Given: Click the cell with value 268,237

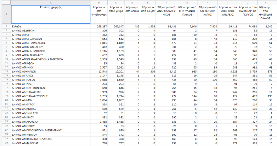Looking at the screenshot, I should [x=99, y=26].
